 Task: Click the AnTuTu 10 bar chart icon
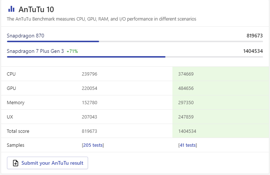[11, 9]
